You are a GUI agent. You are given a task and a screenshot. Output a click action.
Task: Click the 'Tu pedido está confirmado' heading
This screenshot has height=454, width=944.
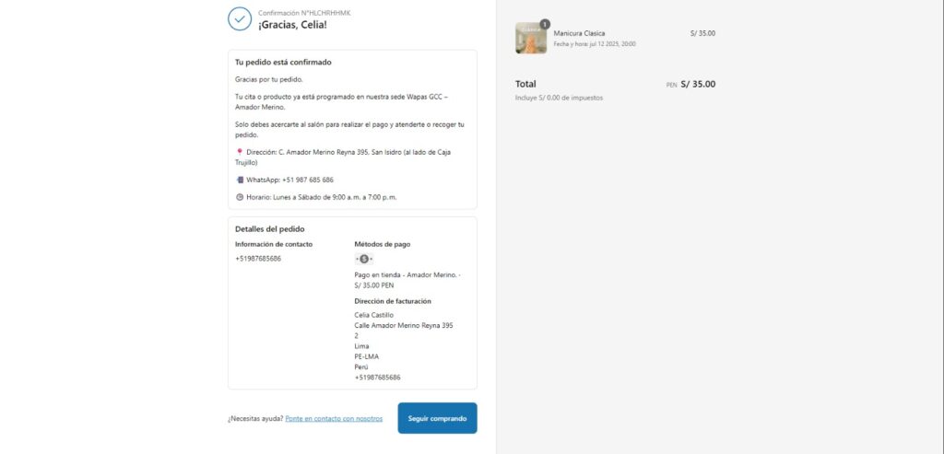tap(283, 63)
